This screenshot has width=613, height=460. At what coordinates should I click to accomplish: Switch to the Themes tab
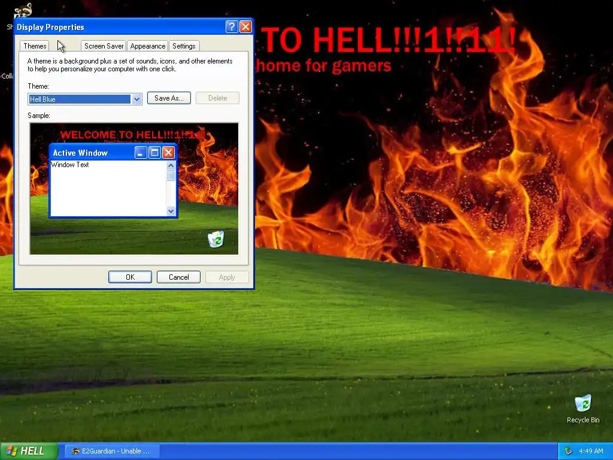[35, 46]
